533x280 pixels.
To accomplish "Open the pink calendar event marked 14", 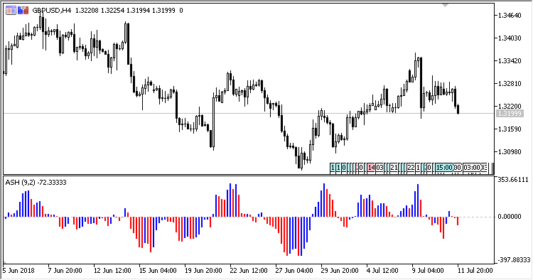I will click(x=371, y=168).
